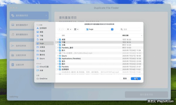Image resolution: width=176 pixels, height=105 pixels.
Task: Click the folder icon of 音乐 row
Action: click(60, 61)
